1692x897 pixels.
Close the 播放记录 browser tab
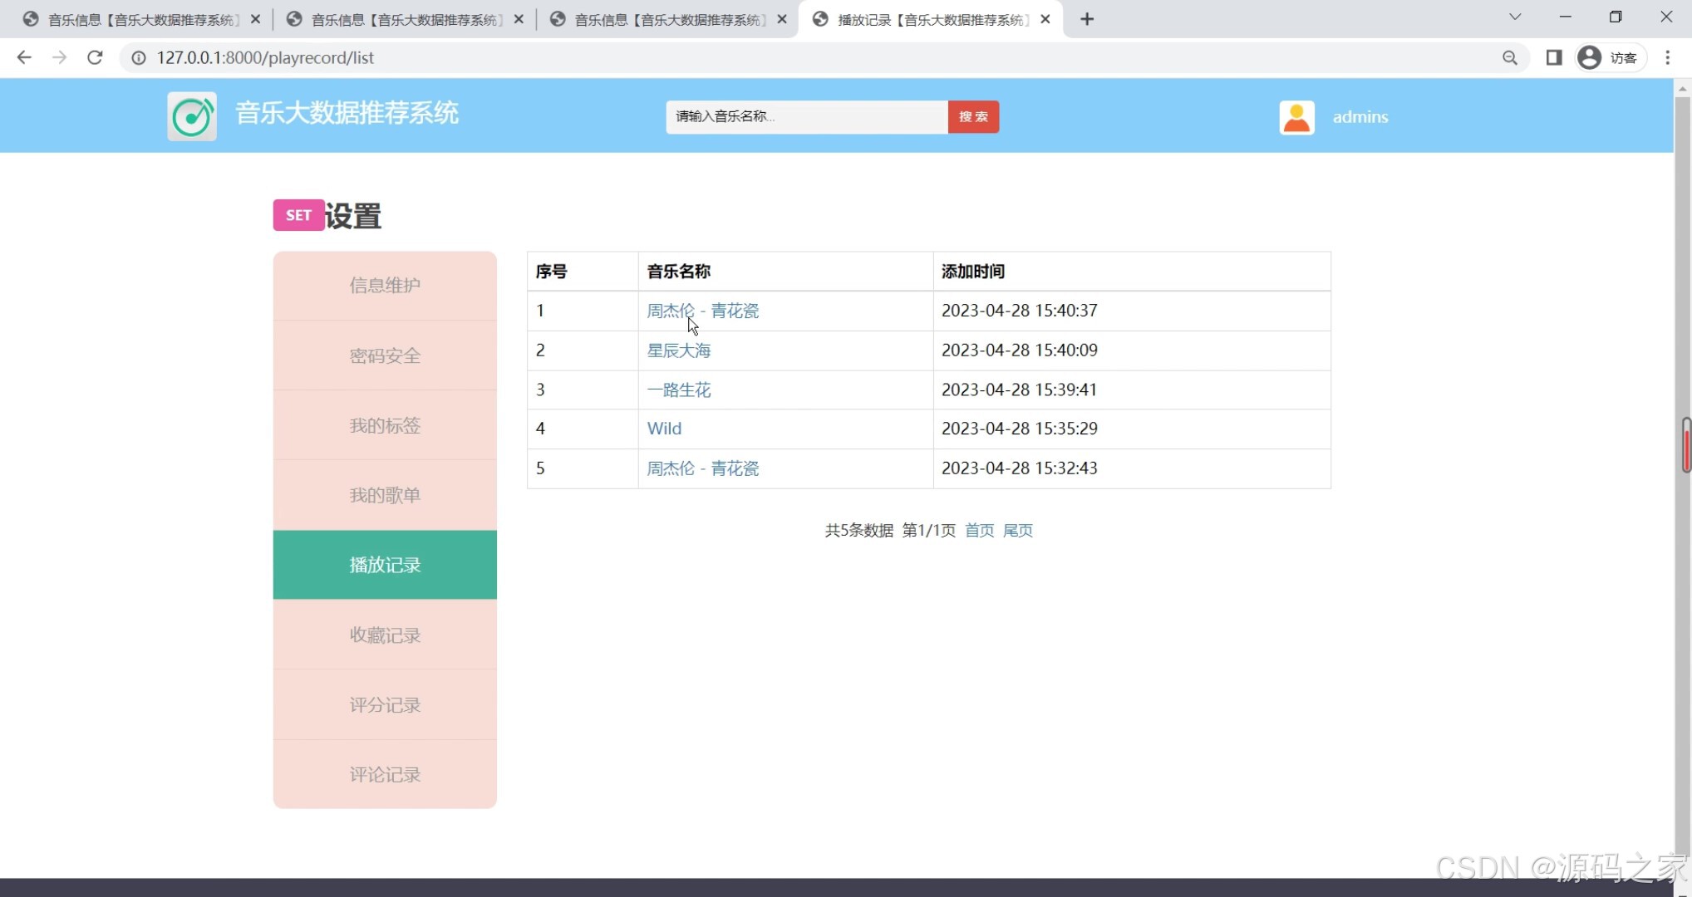[1045, 19]
